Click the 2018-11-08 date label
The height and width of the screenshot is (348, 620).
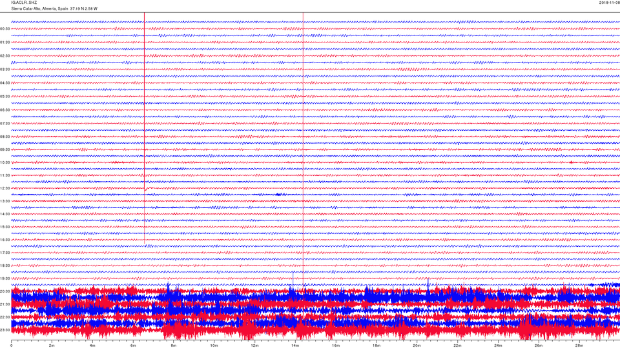point(609,3)
